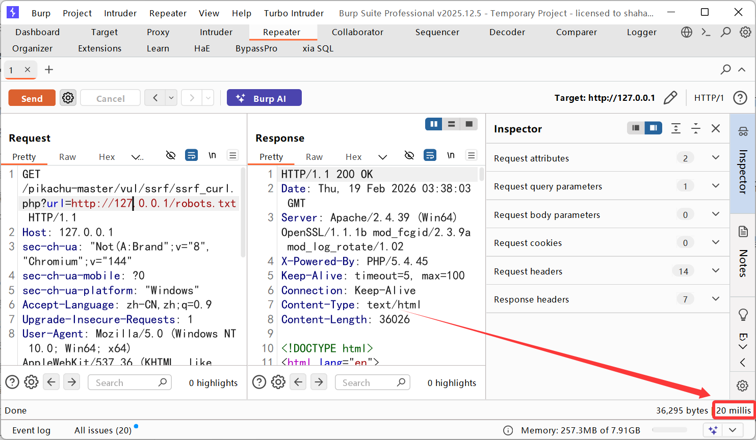
Task: Open the Event log
Action: point(31,430)
